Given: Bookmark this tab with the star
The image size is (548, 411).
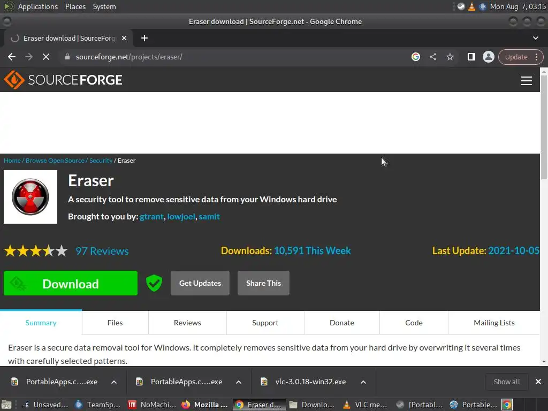Looking at the screenshot, I should point(450,57).
